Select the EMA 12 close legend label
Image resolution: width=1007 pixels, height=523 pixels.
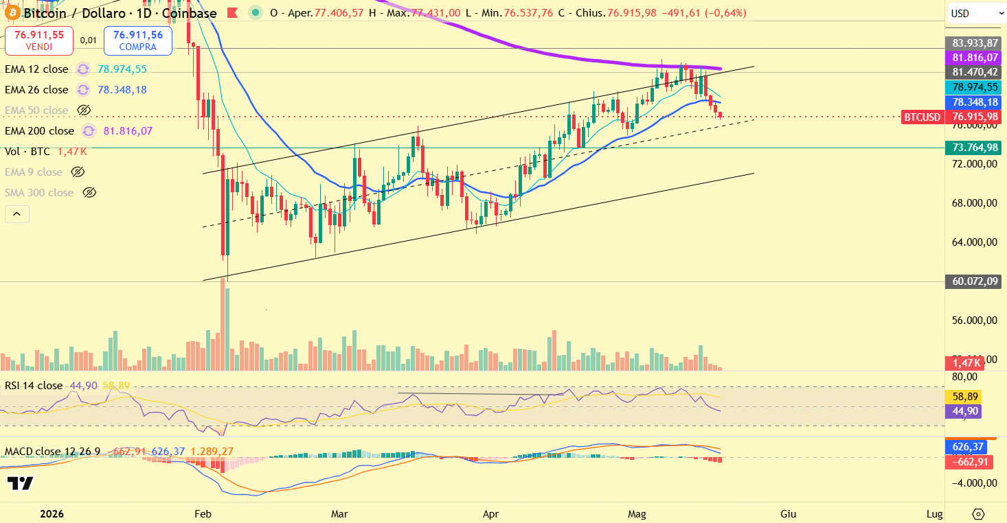(36, 69)
